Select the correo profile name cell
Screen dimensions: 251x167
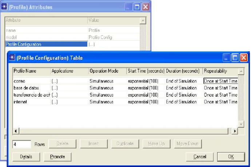32,81
